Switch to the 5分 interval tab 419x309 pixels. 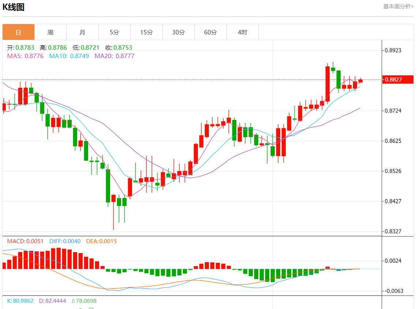(x=115, y=32)
